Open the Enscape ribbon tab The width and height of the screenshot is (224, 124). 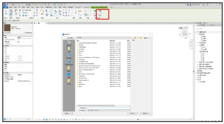[78, 7]
